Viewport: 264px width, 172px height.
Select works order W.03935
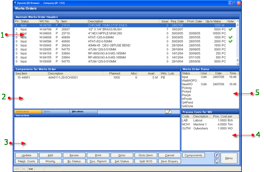point(125,49)
